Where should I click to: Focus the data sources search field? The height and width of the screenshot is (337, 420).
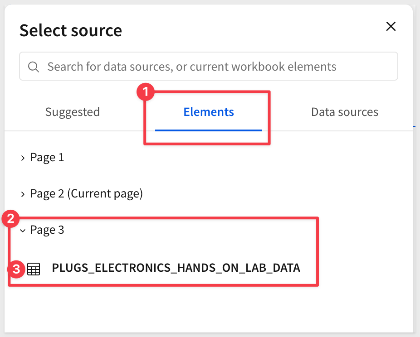tap(209, 67)
